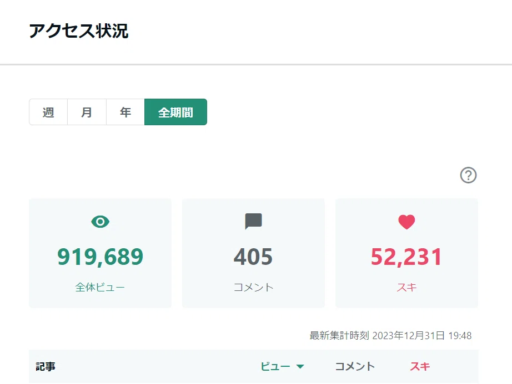Click the スキ label under 52,231
The height and width of the screenshot is (384, 512).
click(406, 287)
